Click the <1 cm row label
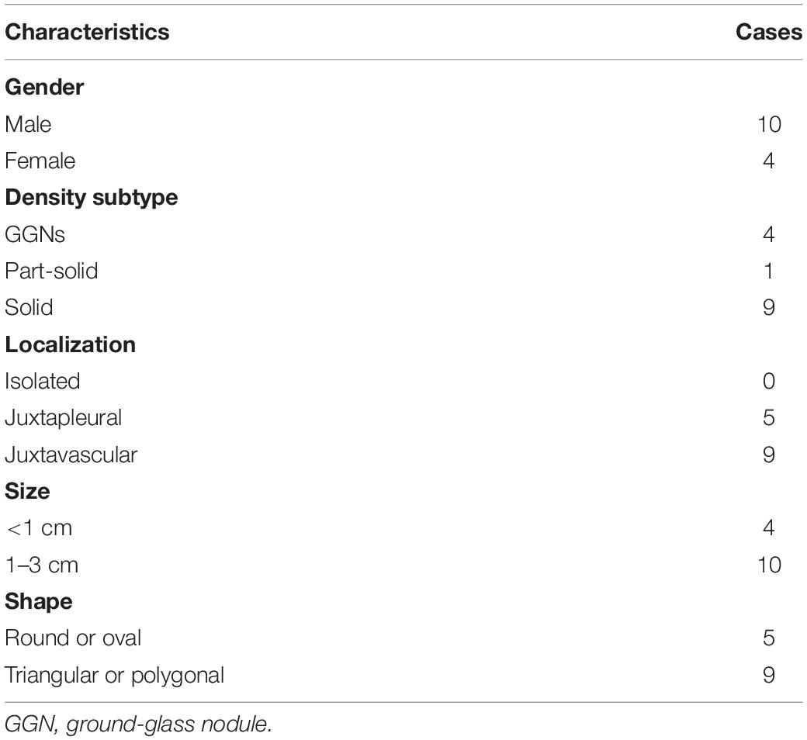Viewport: 807px width, 740px height. pyautogui.click(x=39, y=528)
